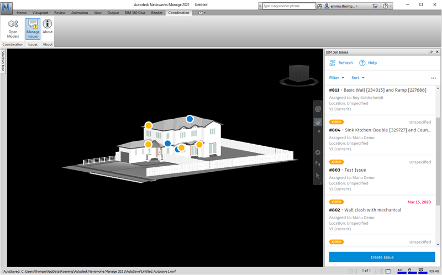Expand the Selection Tree side panel
The image size is (442, 275).
point(3,61)
